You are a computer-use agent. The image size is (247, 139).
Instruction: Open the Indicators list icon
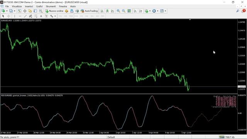point(146,11)
